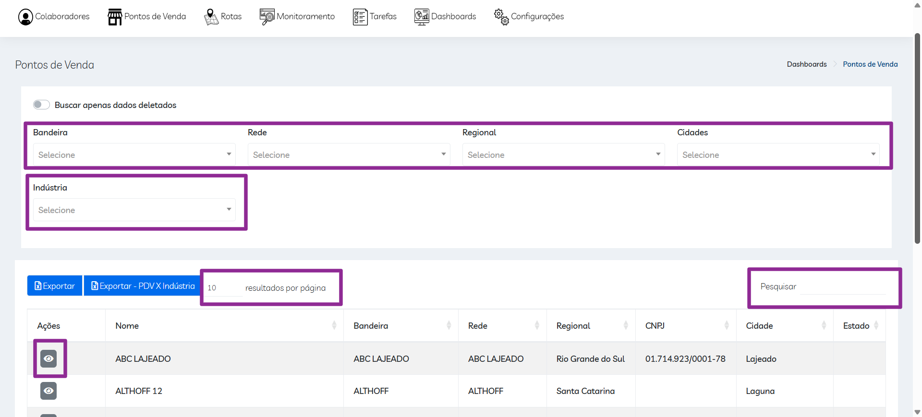922x417 pixels.
Task: Click the Tarefas checklist icon
Action: pos(360,17)
